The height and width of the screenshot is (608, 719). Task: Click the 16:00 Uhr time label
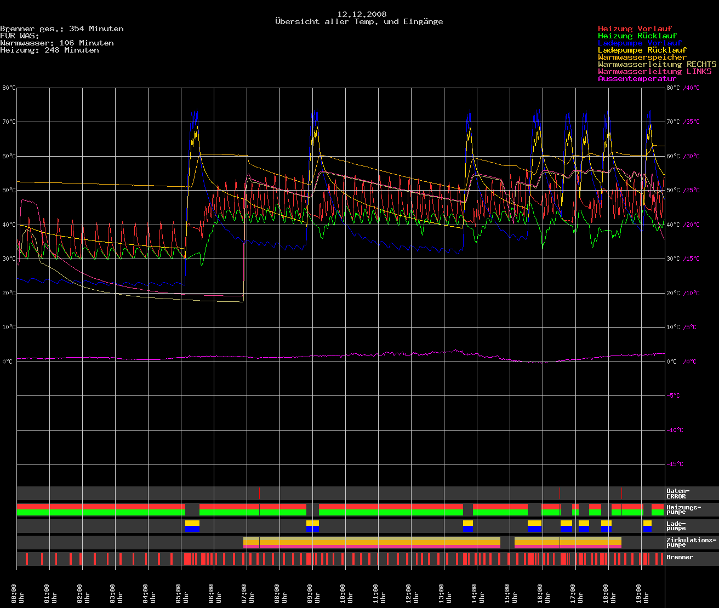pos(544,593)
